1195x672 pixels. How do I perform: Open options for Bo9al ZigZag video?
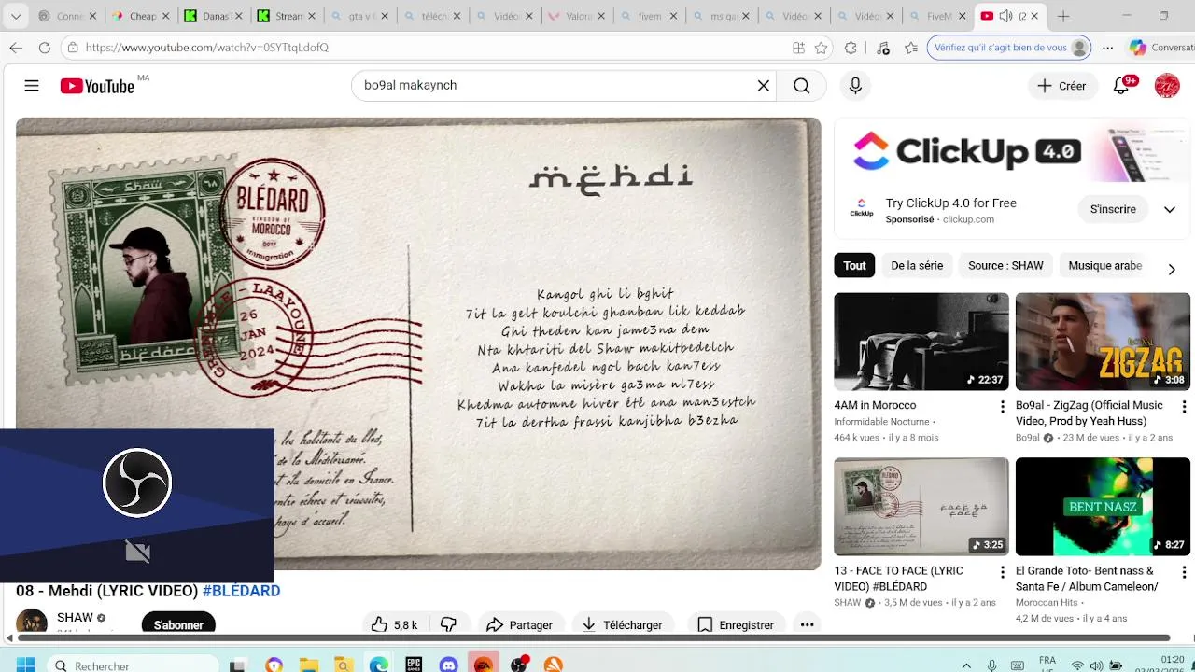[x=1184, y=407]
